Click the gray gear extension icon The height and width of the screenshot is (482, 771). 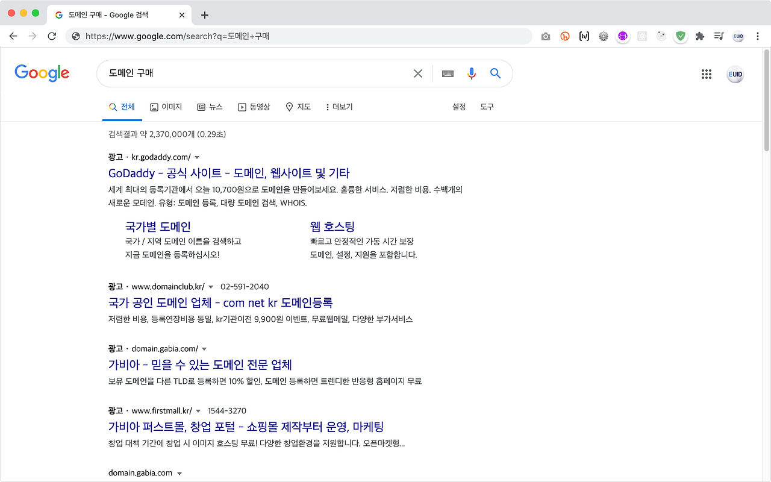(604, 36)
